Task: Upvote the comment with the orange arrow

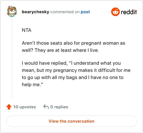Action: pyautogui.click(x=9, y=107)
